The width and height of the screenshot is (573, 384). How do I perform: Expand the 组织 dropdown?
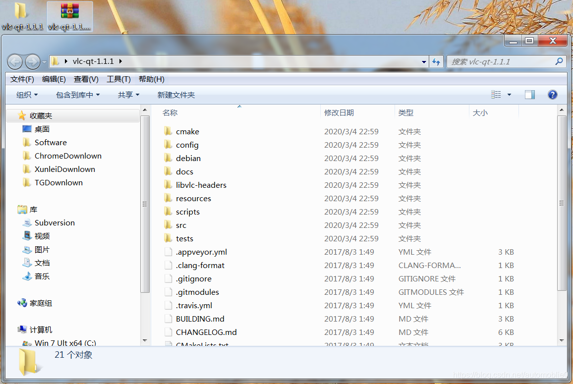click(27, 95)
